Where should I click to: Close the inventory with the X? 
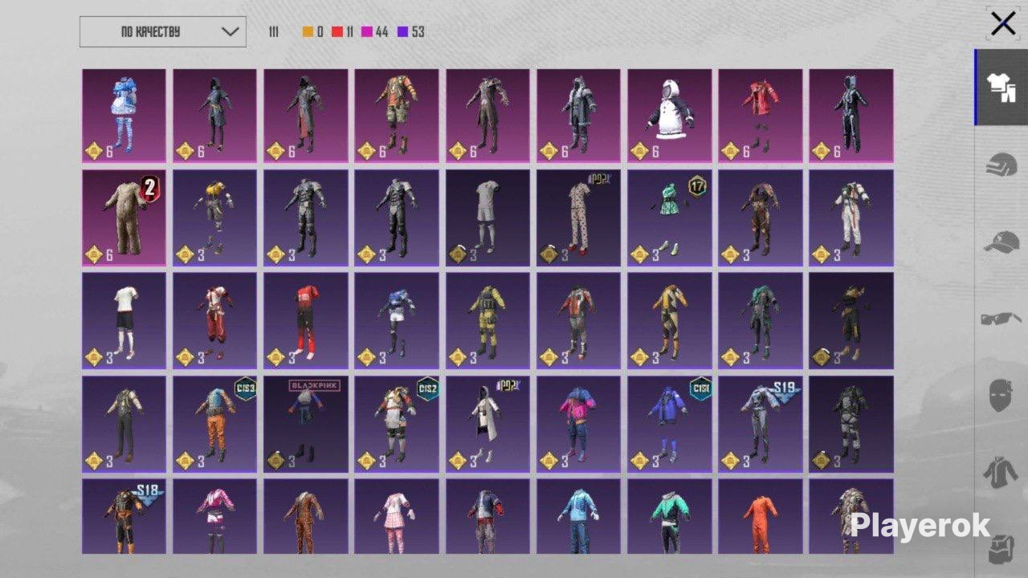click(1003, 24)
